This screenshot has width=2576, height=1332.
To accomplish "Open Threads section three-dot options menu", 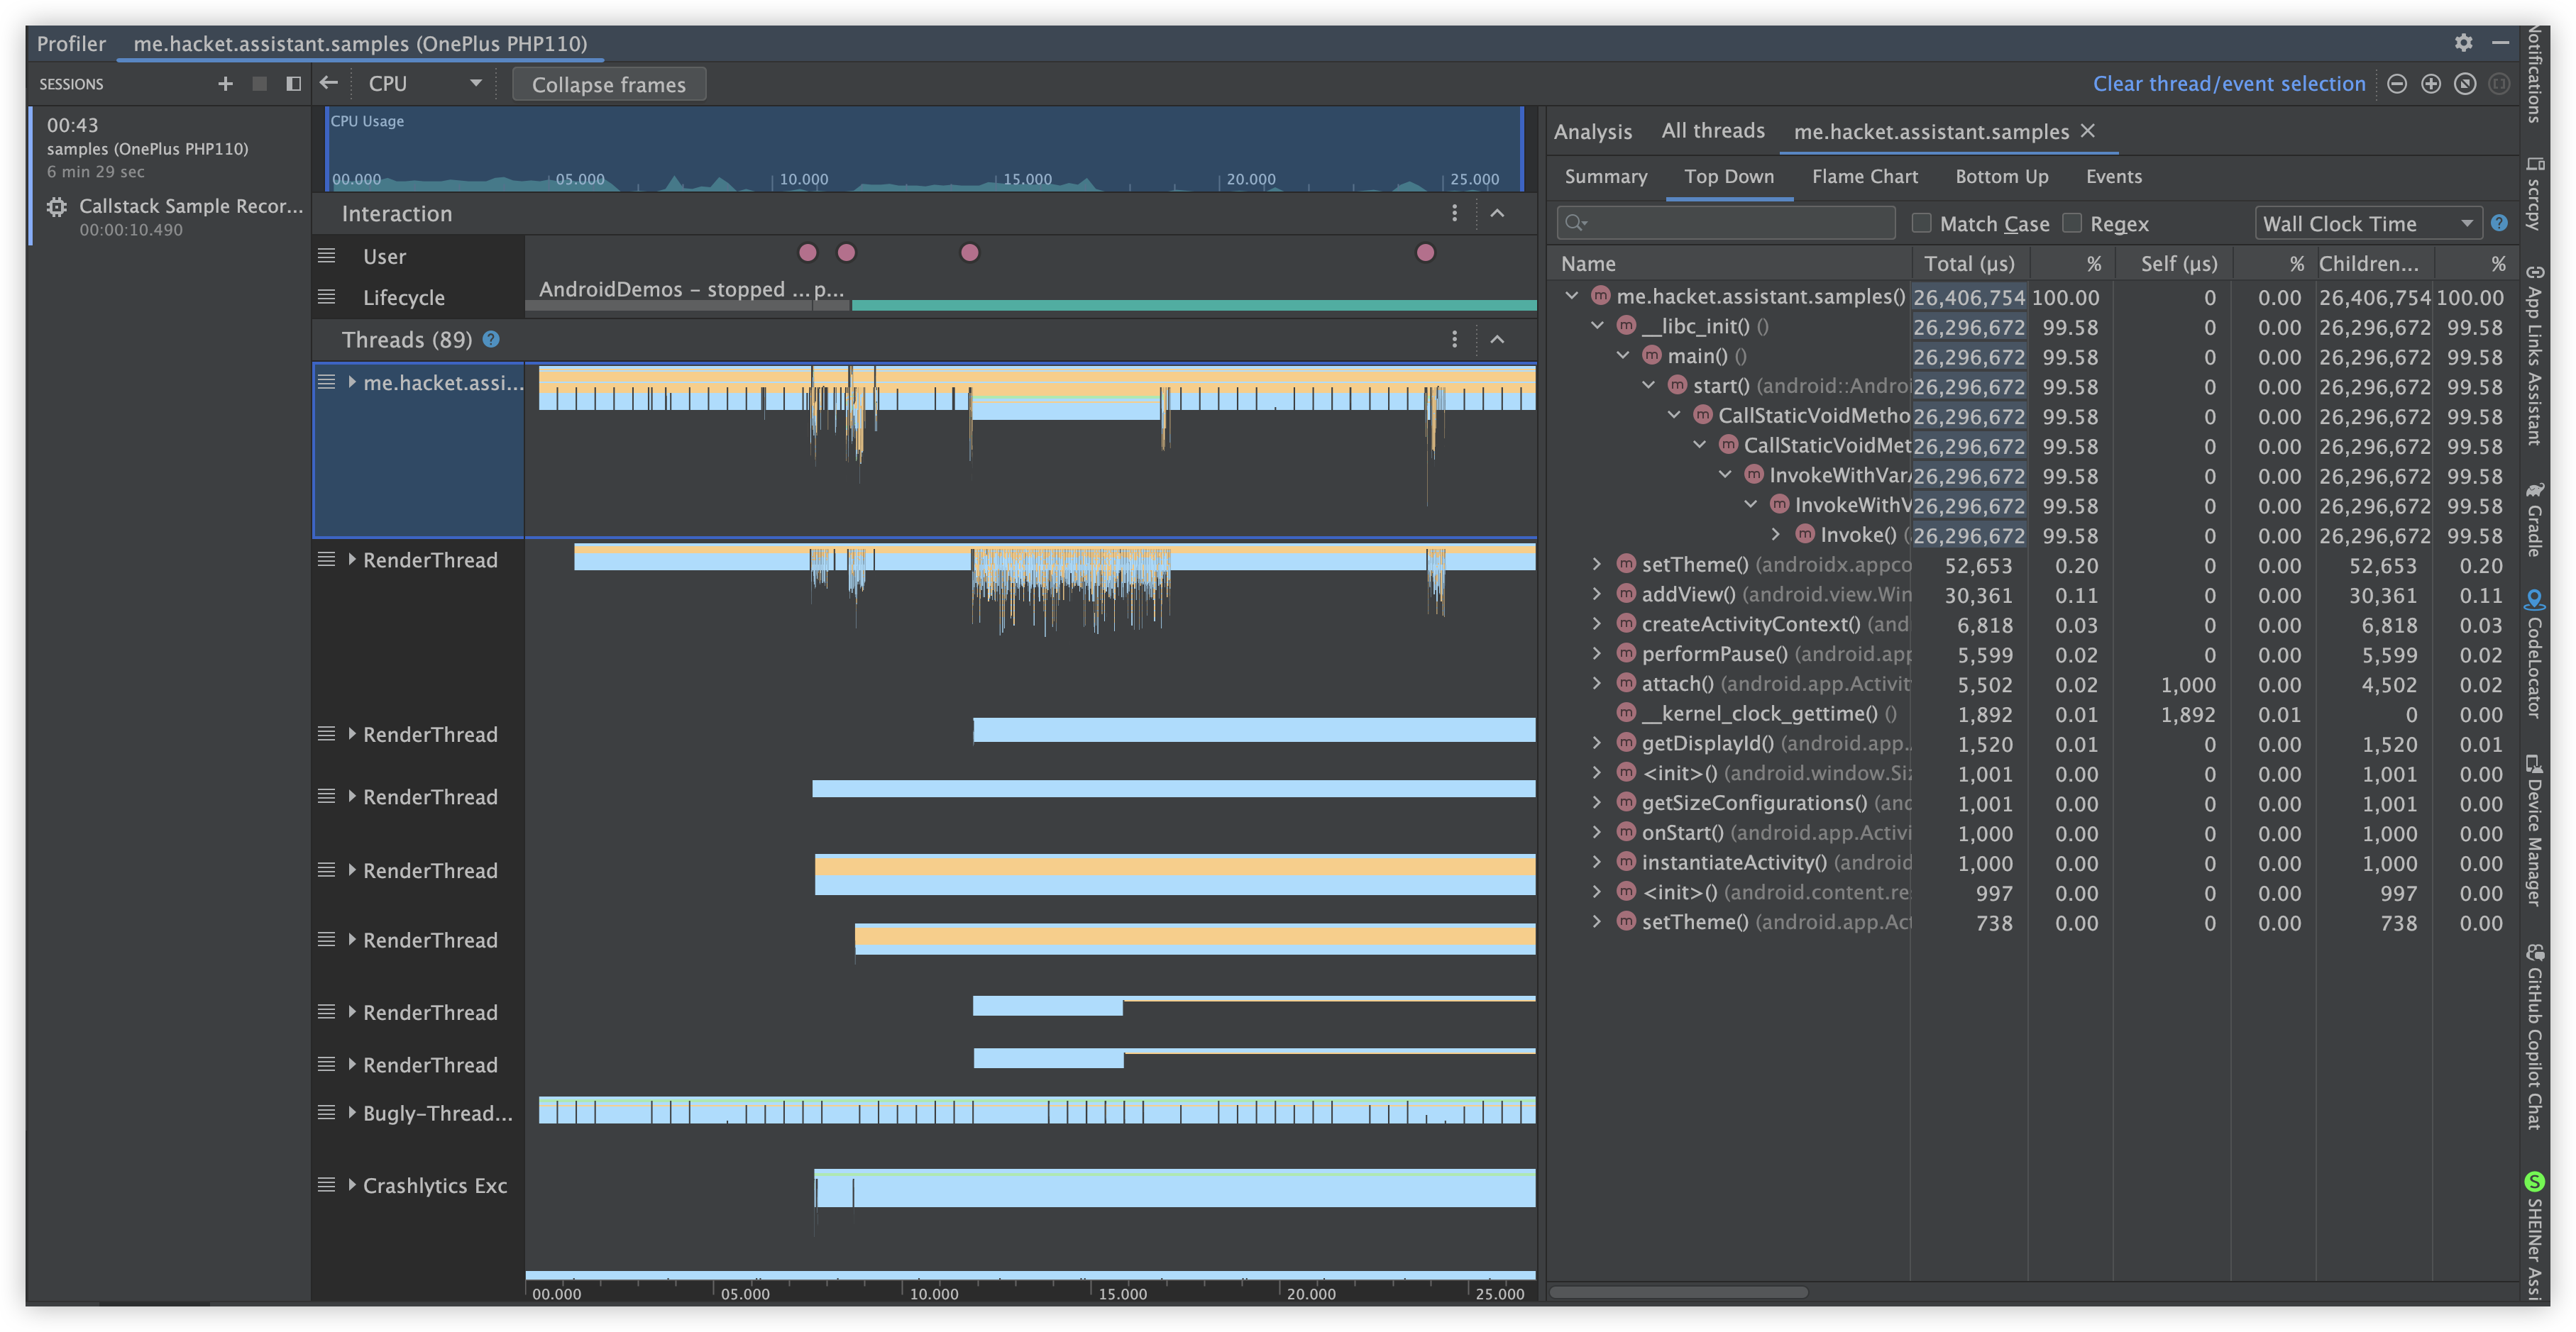I will 1454,340.
